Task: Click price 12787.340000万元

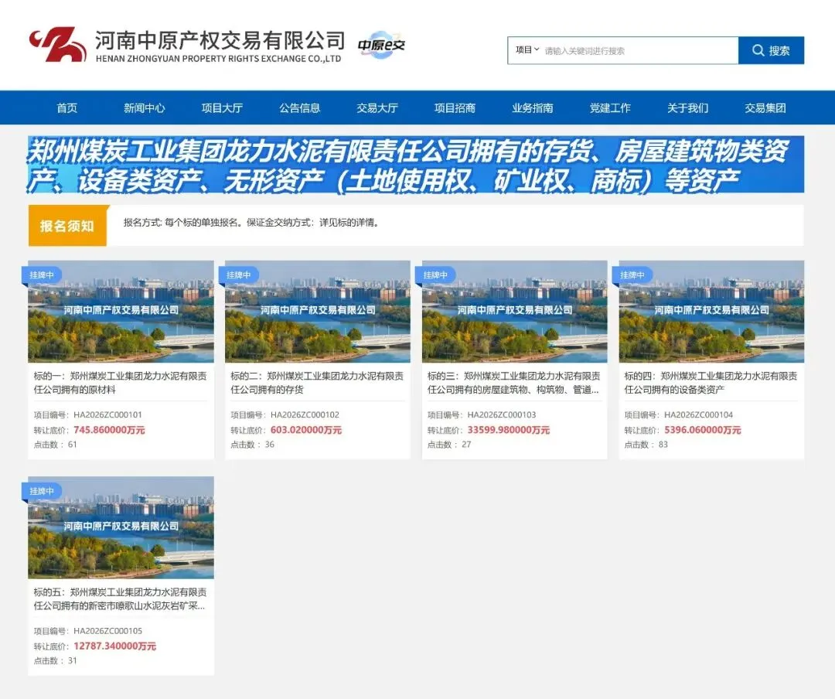Action: tap(115, 646)
